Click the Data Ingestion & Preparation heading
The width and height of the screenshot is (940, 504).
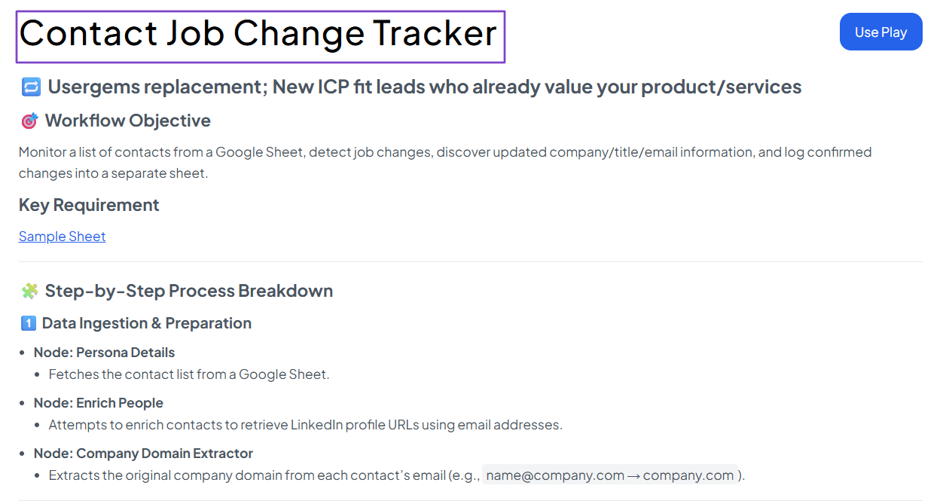[x=146, y=323]
